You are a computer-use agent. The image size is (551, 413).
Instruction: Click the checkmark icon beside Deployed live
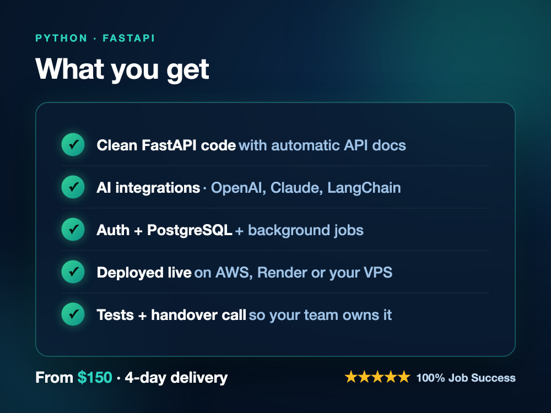[x=73, y=272]
